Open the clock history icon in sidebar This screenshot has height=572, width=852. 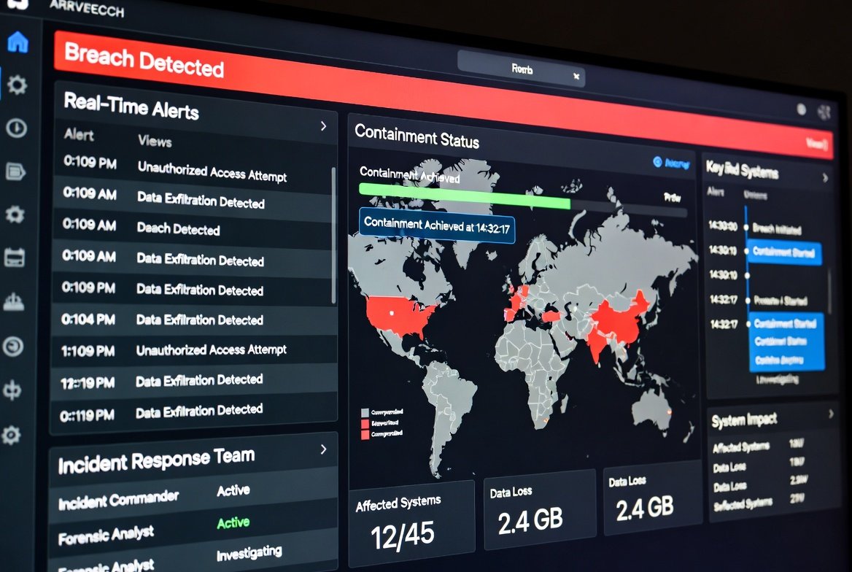click(16, 128)
